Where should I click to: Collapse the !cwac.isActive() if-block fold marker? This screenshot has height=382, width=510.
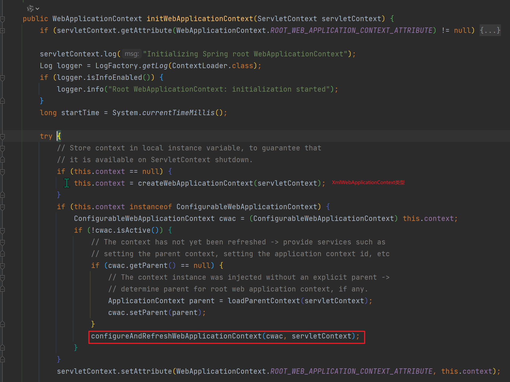click(x=3, y=231)
